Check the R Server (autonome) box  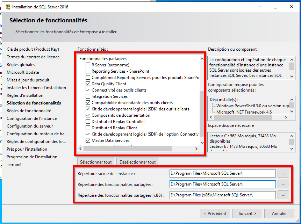(x=88, y=65)
